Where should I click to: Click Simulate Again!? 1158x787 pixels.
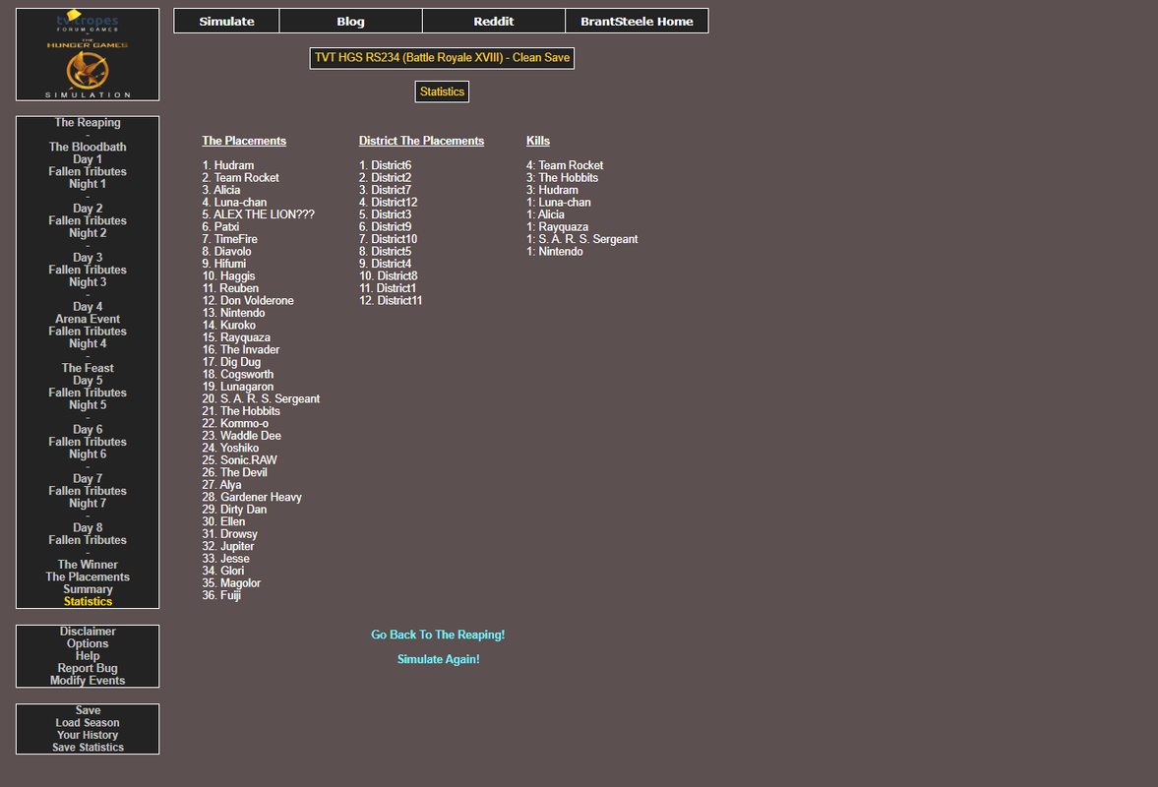click(x=438, y=659)
